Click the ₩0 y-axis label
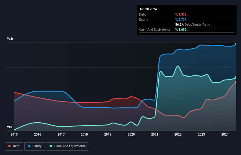The image size is (241, 155). pos(9,127)
